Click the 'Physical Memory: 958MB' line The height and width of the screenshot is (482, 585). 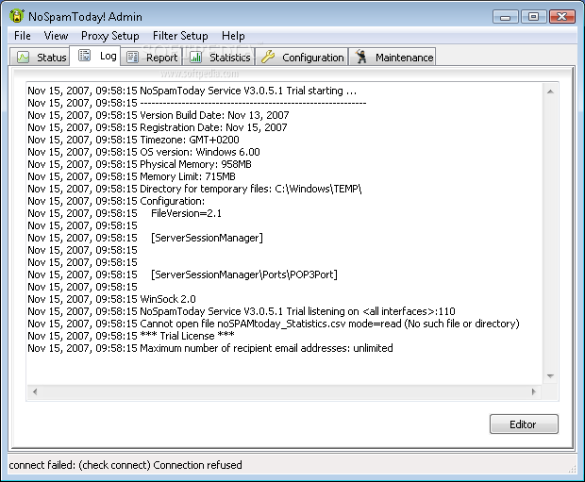[140, 164]
